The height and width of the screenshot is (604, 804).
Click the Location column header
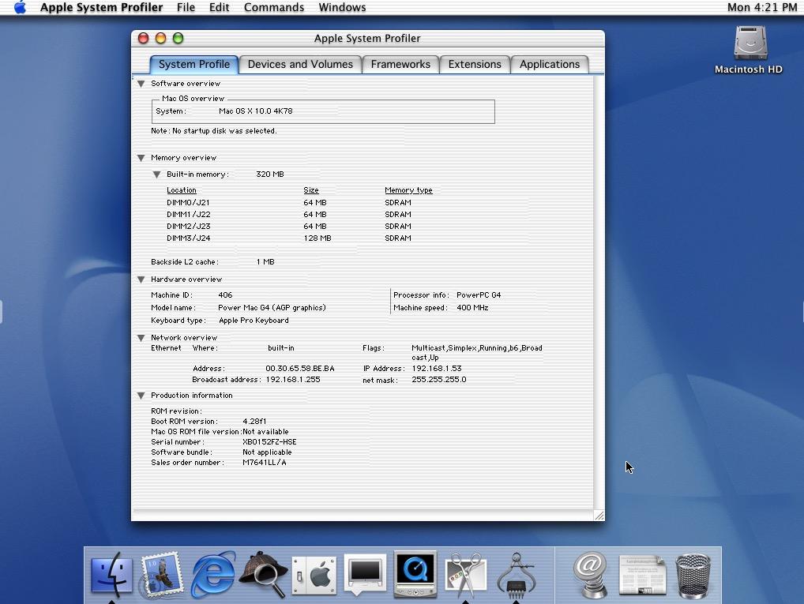pyautogui.click(x=182, y=190)
